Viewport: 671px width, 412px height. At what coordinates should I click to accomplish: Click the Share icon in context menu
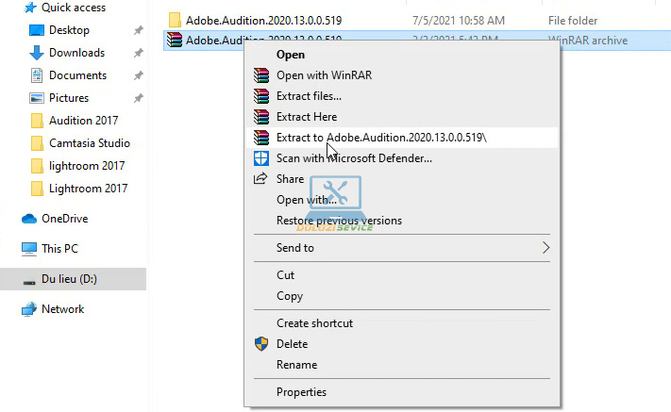(261, 179)
